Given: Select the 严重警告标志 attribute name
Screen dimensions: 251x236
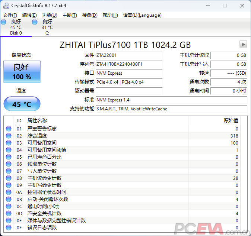Looking at the screenshot, I should (42, 129).
